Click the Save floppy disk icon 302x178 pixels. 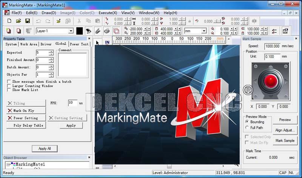tap(28, 21)
